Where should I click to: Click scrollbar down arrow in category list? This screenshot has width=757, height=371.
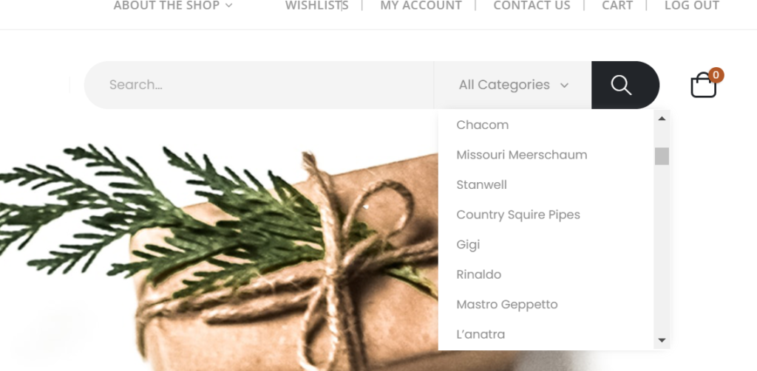click(x=662, y=340)
